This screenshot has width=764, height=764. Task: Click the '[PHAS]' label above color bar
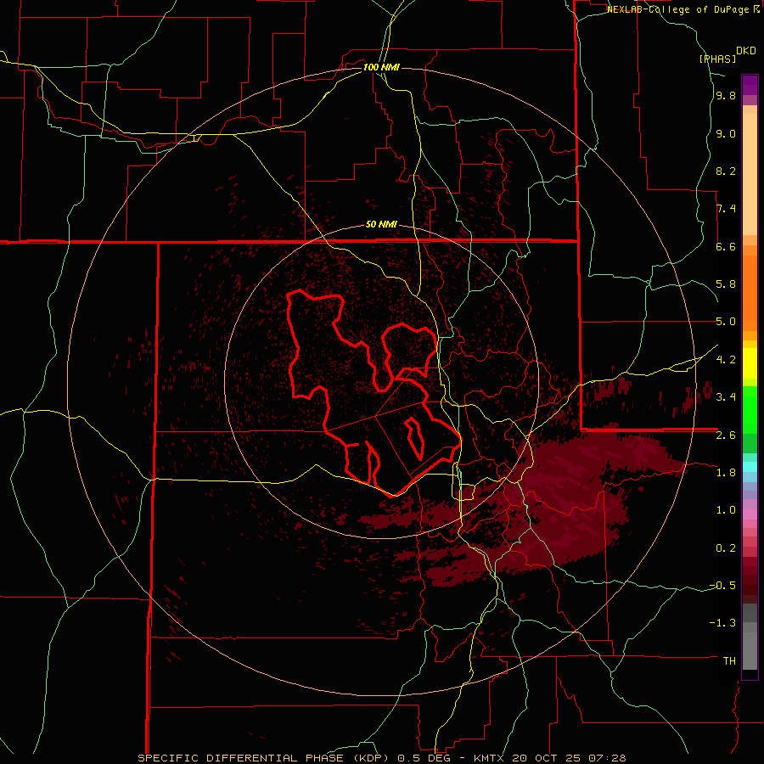[x=717, y=59]
